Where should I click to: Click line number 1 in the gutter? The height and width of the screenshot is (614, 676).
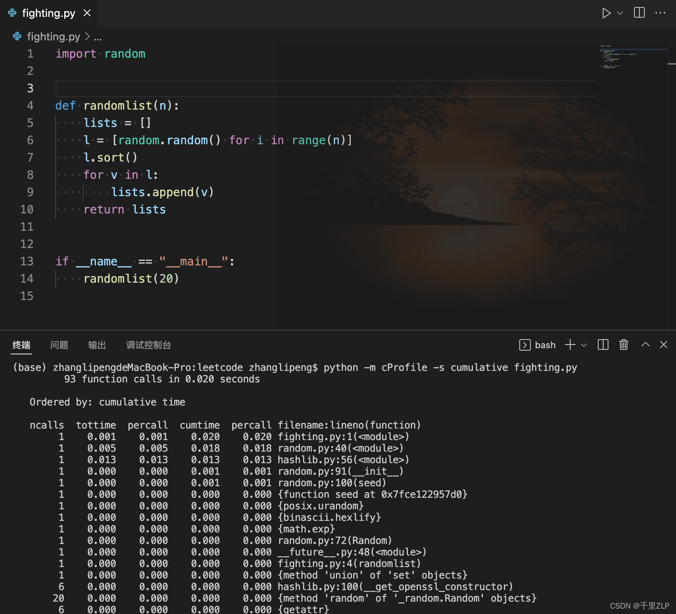point(30,54)
